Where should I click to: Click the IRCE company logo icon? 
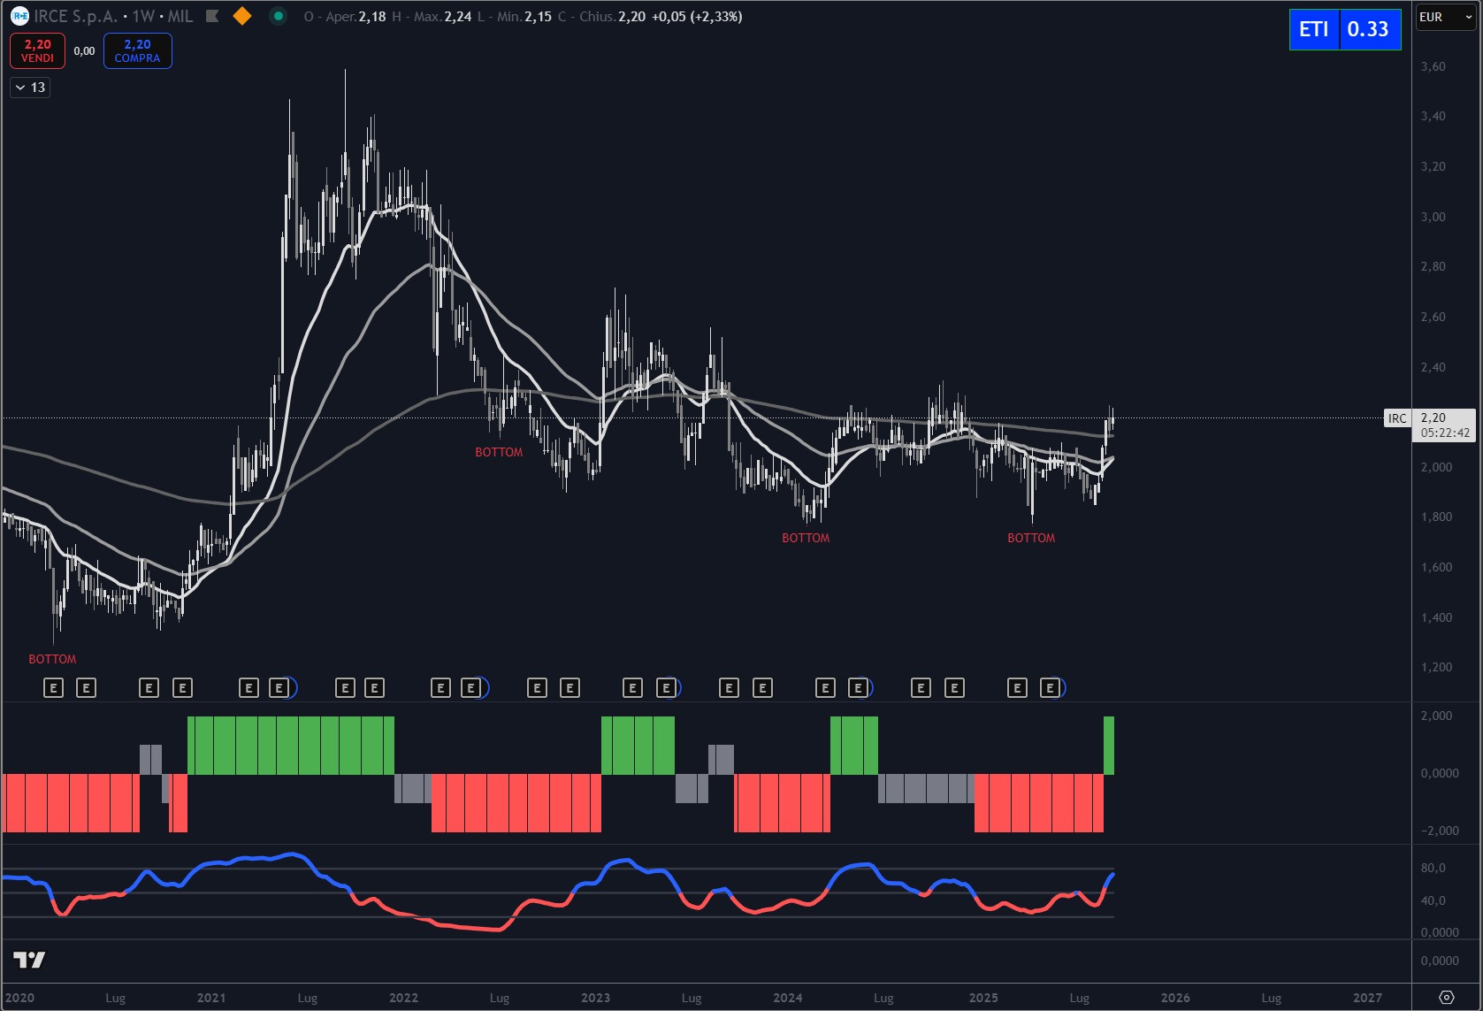(19, 16)
